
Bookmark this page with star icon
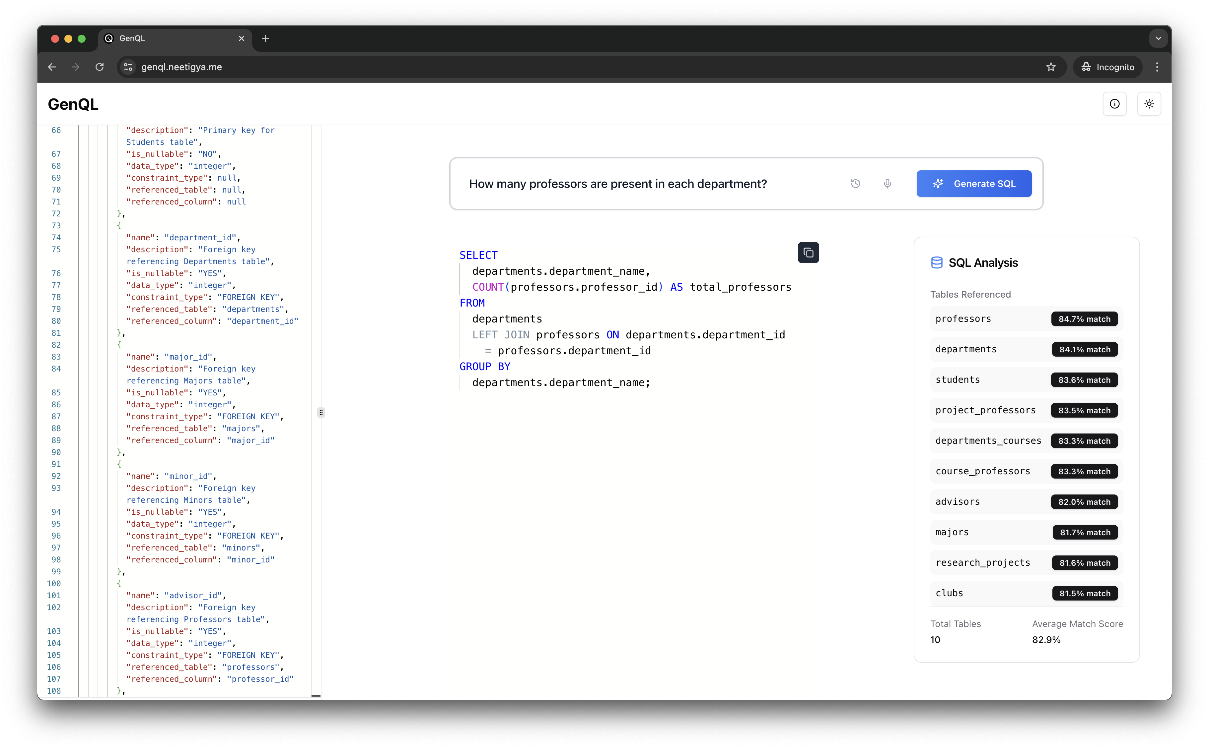click(x=1050, y=67)
